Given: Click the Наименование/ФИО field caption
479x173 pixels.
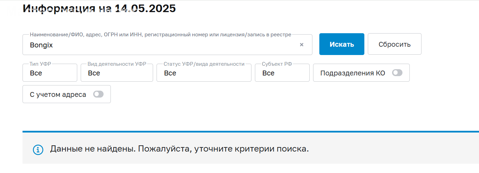Looking at the screenshot, I should click(x=160, y=35).
